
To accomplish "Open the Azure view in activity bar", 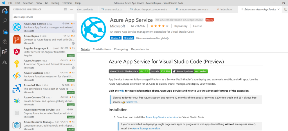I will [4, 62].
